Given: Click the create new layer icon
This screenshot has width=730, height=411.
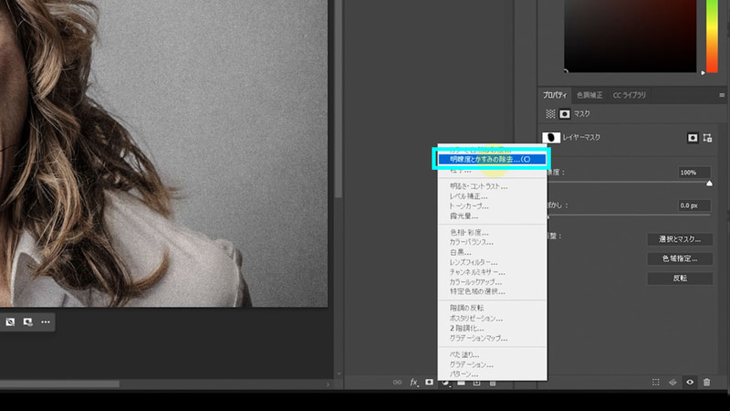Looking at the screenshot, I should coord(476,383).
